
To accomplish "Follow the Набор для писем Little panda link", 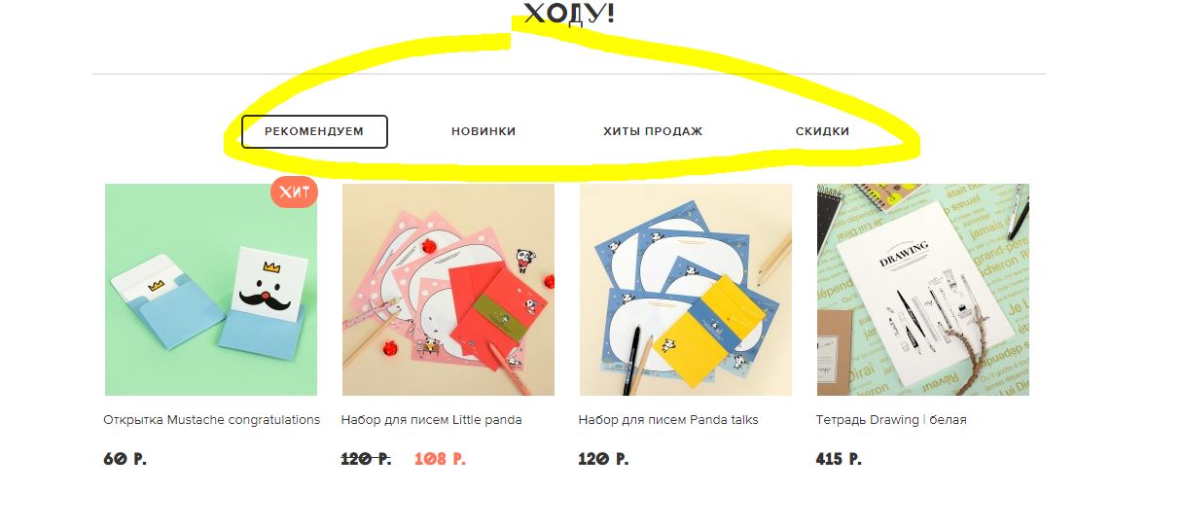I will pos(432,420).
